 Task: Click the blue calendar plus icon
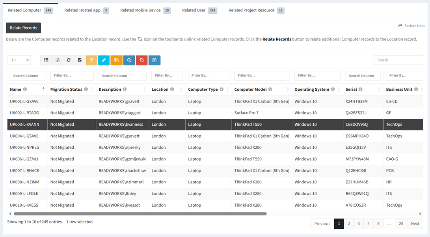click(154, 60)
